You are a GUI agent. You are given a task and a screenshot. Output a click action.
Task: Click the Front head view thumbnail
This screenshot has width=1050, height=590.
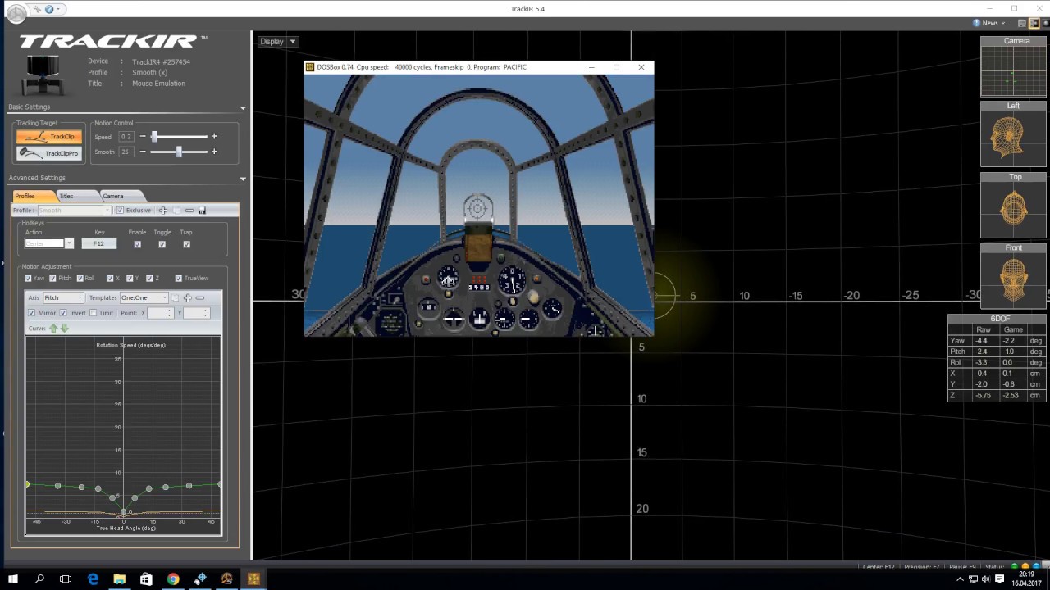pyautogui.click(x=1013, y=282)
